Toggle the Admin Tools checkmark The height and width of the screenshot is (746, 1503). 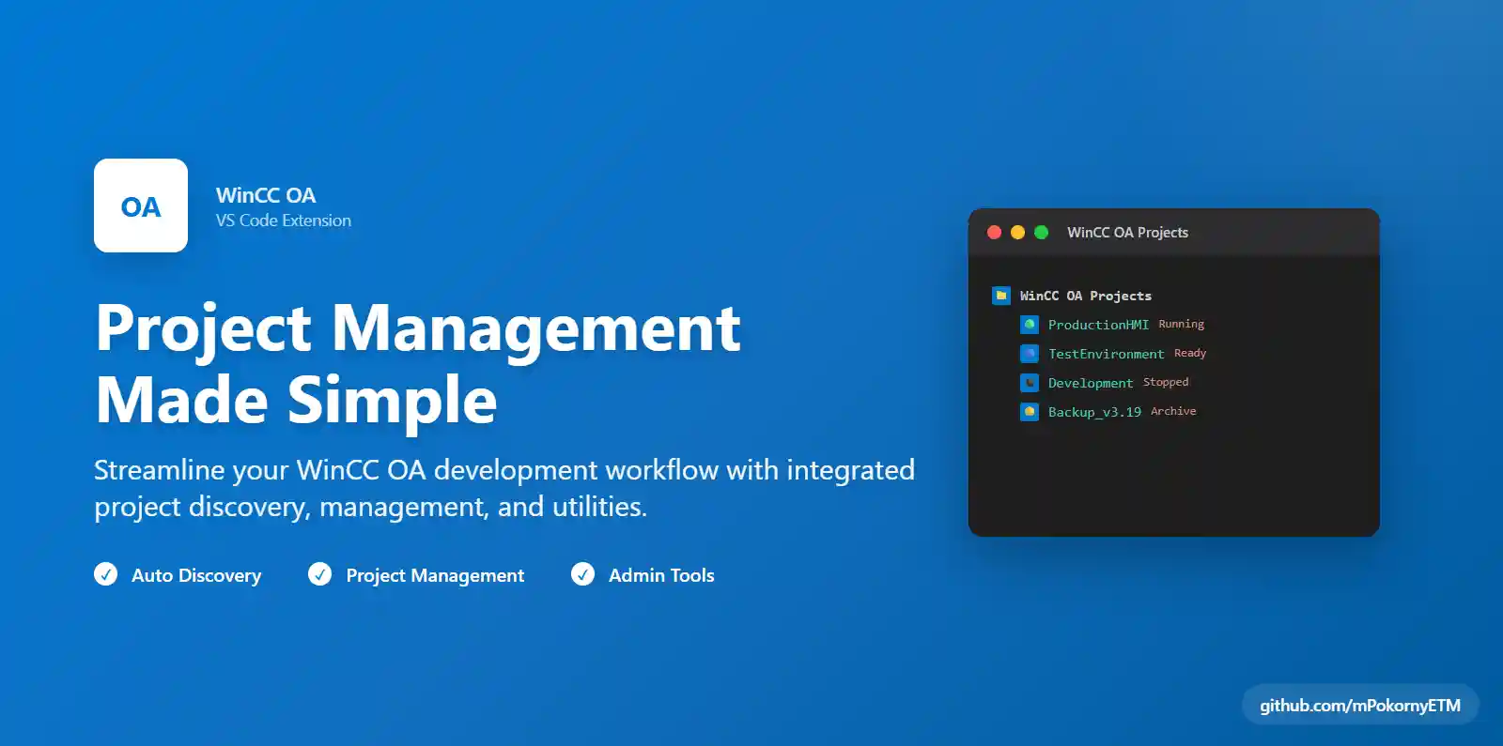click(583, 573)
